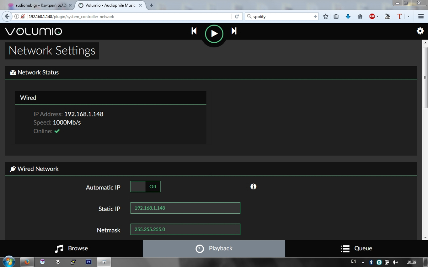428x267 pixels.
Task: Click the YouTube toolbar extension icon
Action: [387, 16]
